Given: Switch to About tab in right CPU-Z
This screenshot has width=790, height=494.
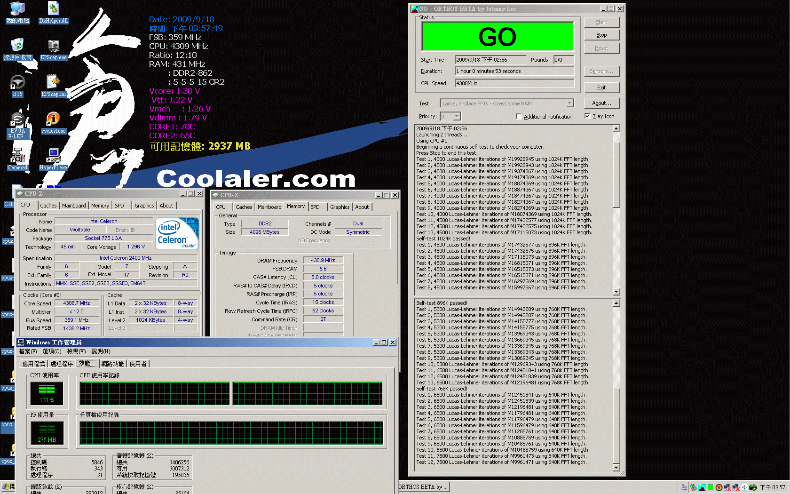Looking at the screenshot, I should click(x=362, y=207).
